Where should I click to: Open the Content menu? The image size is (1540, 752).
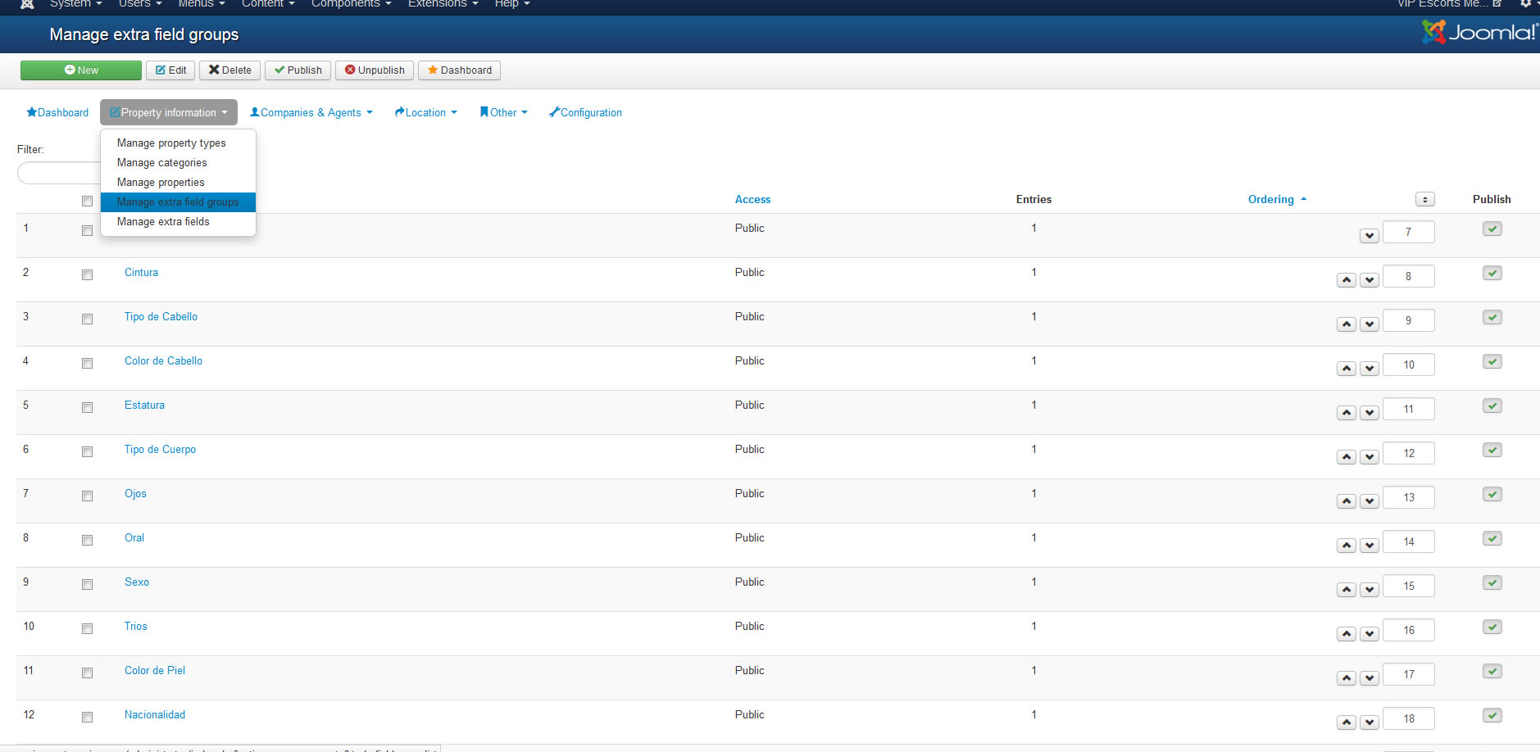[268, 4]
